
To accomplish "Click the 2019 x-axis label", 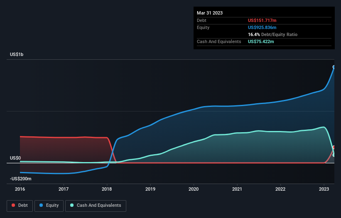I will pyautogui.click(x=150, y=189).
